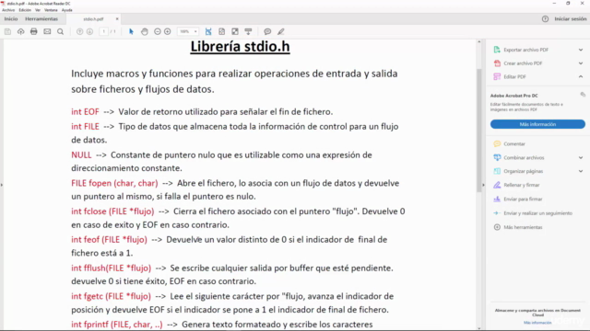Open Más herramientas
Viewport: 590px width, 331px height.
pos(523,227)
